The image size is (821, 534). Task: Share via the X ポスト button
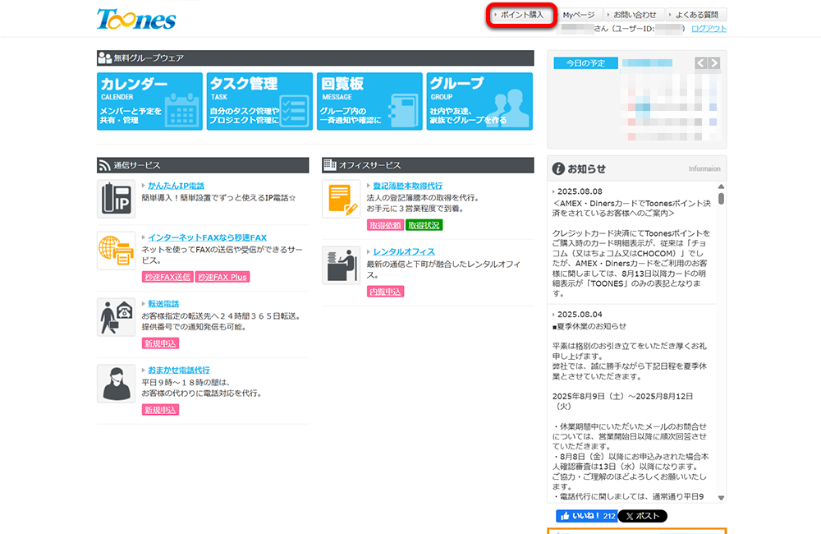[641, 517]
